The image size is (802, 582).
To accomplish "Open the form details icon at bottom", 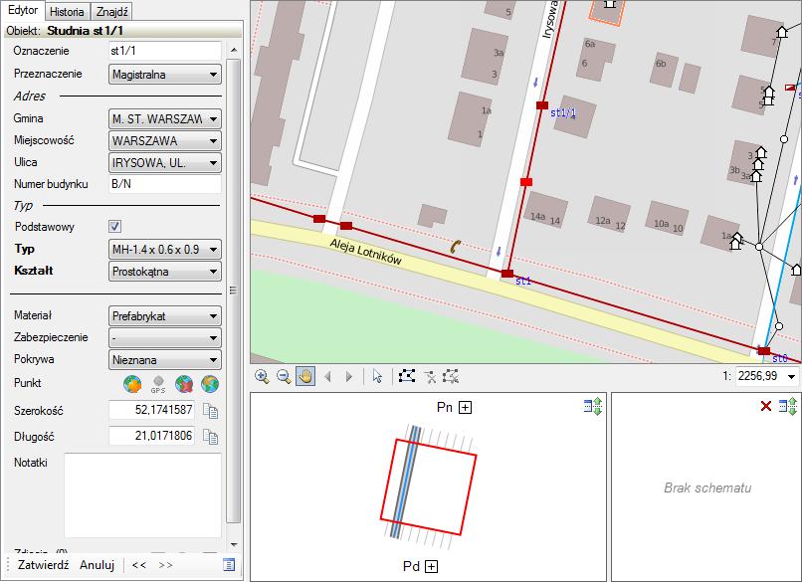I will coord(229,565).
